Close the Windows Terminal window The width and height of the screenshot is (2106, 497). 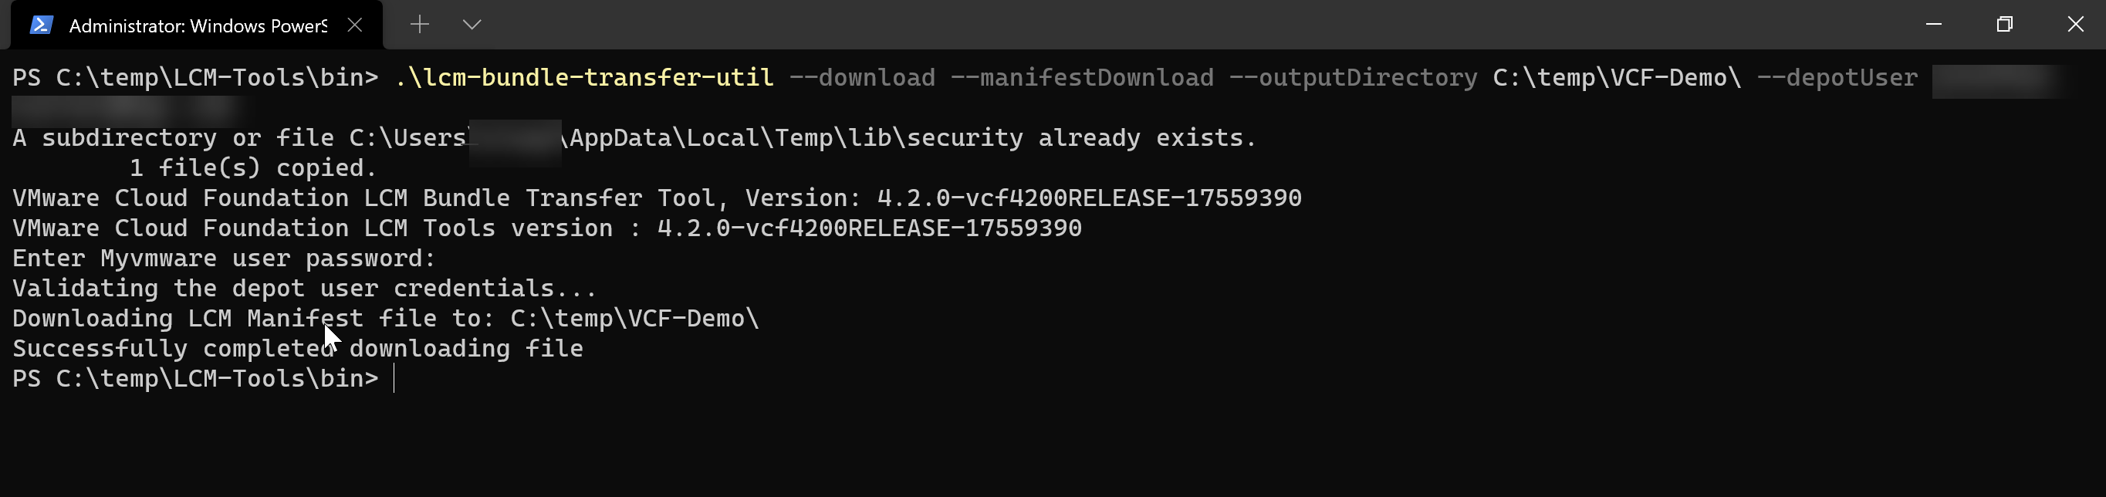click(x=2075, y=25)
